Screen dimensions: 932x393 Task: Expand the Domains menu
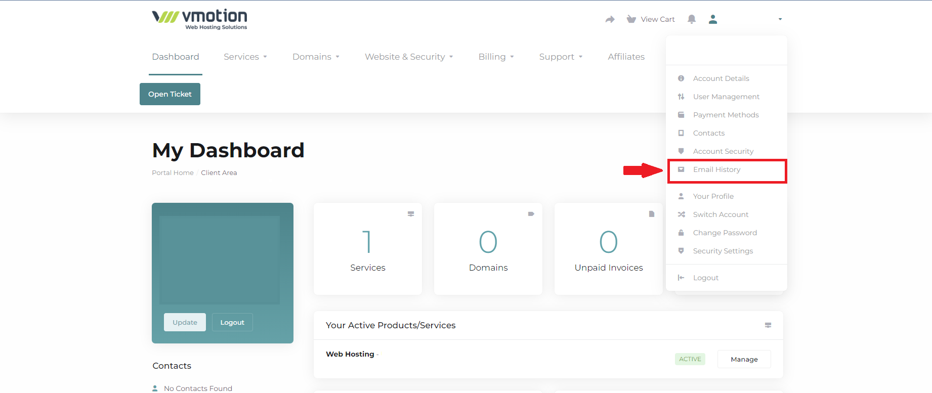[316, 57]
